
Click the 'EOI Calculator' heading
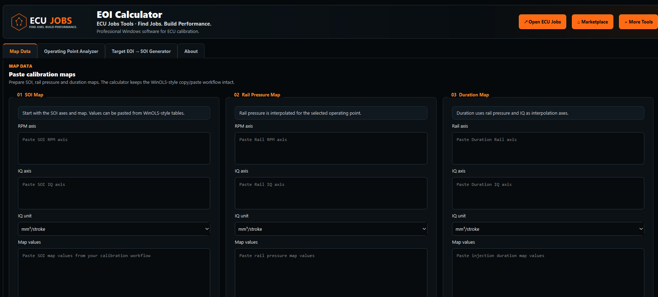pyautogui.click(x=129, y=15)
